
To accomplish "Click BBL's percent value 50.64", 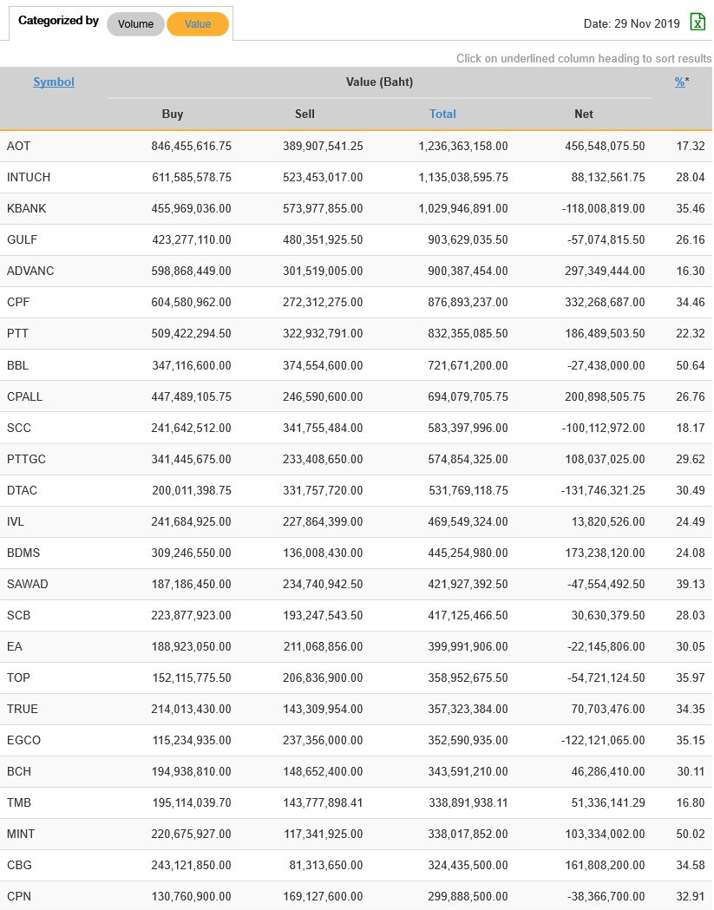I will click(690, 365).
